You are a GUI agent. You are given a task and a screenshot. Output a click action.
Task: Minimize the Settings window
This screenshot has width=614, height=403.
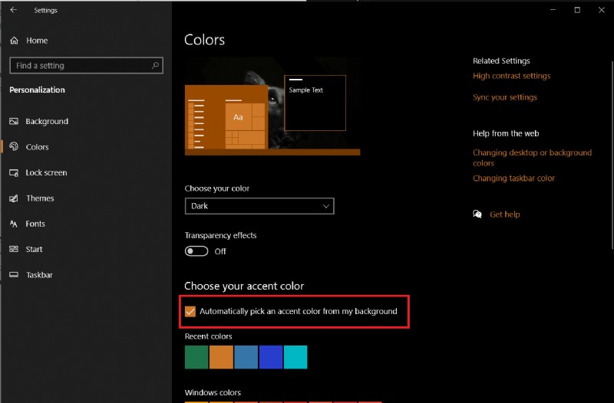click(553, 10)
